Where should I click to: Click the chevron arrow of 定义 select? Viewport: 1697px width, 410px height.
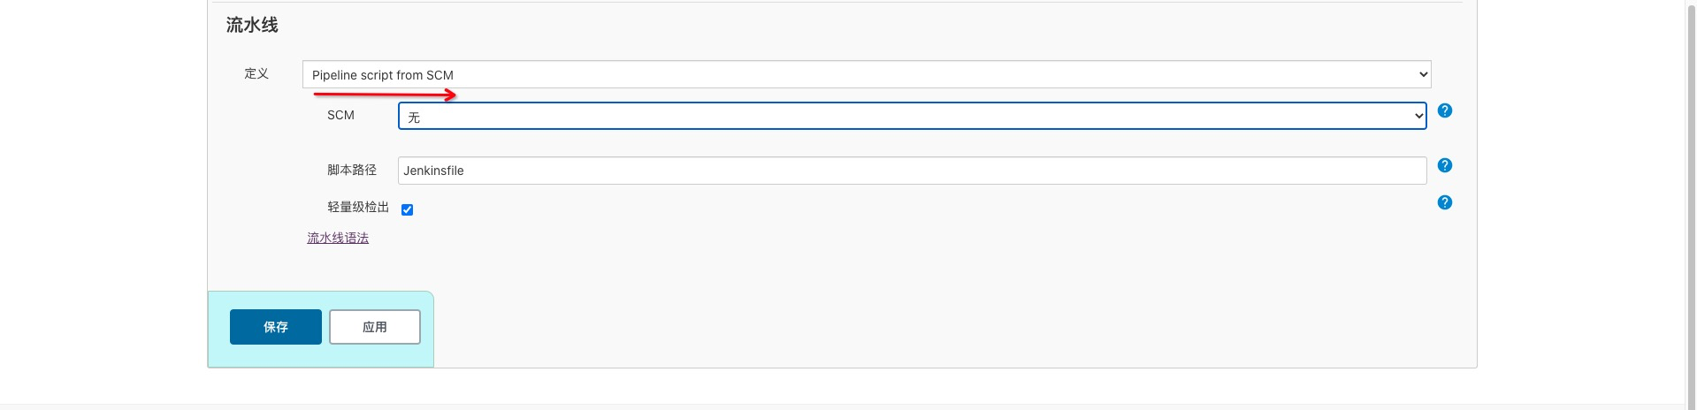point(1423,75)
